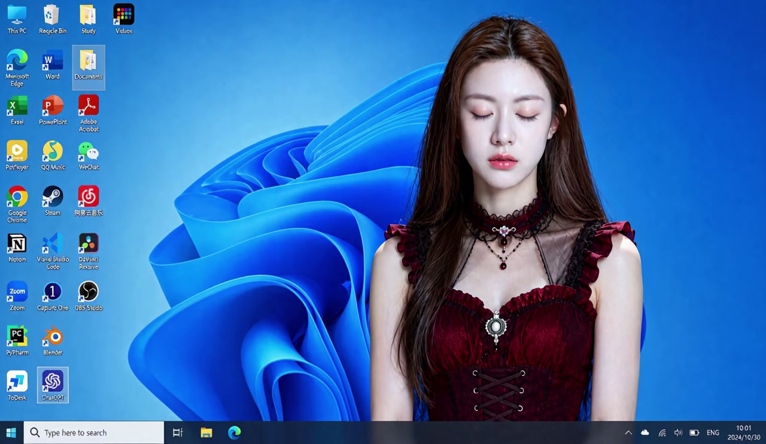
Task: Select the Adobe Acrobat shortcut
Action: pyautogui.click(x=89, y=114)
